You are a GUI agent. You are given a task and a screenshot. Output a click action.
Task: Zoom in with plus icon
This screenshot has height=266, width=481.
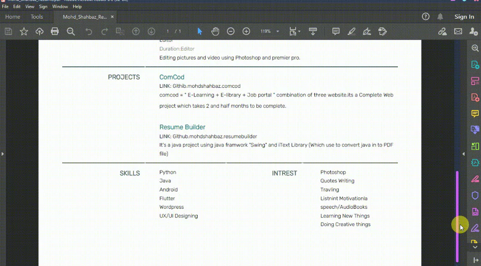point(246,31)
